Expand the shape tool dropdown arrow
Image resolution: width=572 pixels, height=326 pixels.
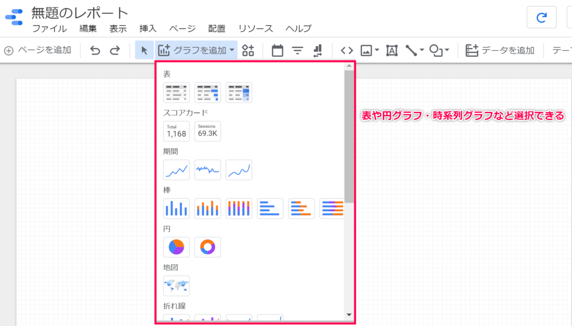pos(447,50)
